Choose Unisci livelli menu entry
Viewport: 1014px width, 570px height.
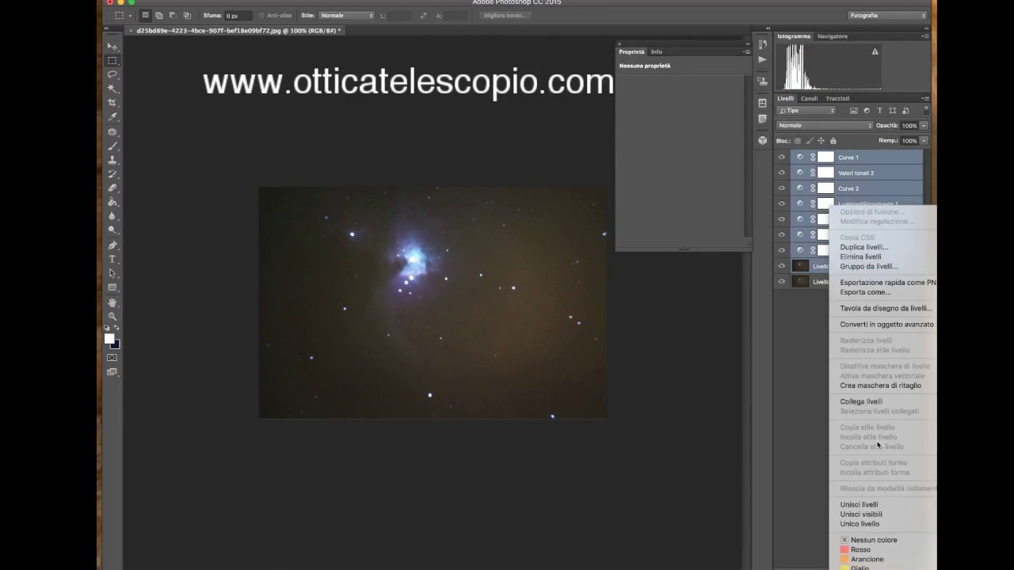pyautogui.click(x=859, y=504)
